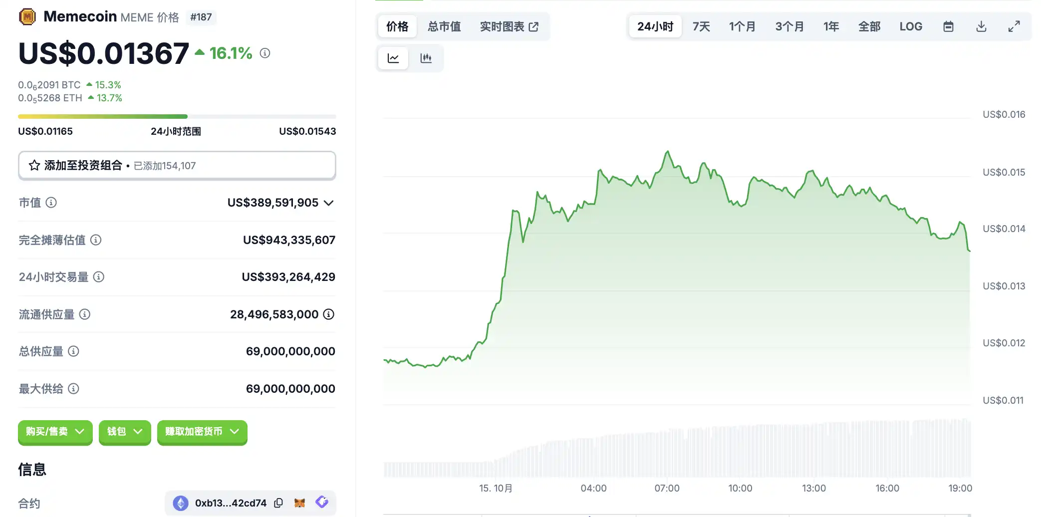
Task: Select the line chart view icon
Action: click(393, 58)
